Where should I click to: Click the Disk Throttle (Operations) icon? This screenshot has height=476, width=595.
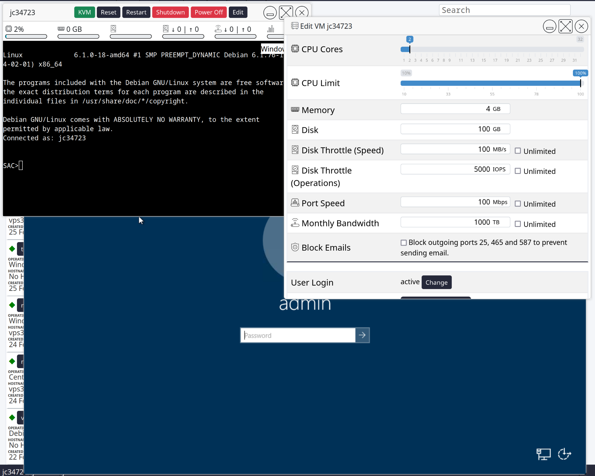click(x=295, y=170)
